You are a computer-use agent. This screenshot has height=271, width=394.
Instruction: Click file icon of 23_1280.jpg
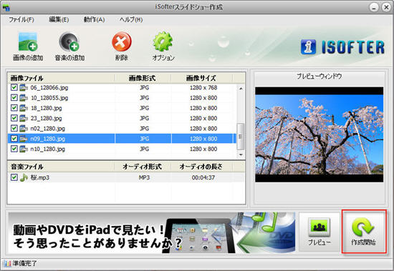[24, 118]
